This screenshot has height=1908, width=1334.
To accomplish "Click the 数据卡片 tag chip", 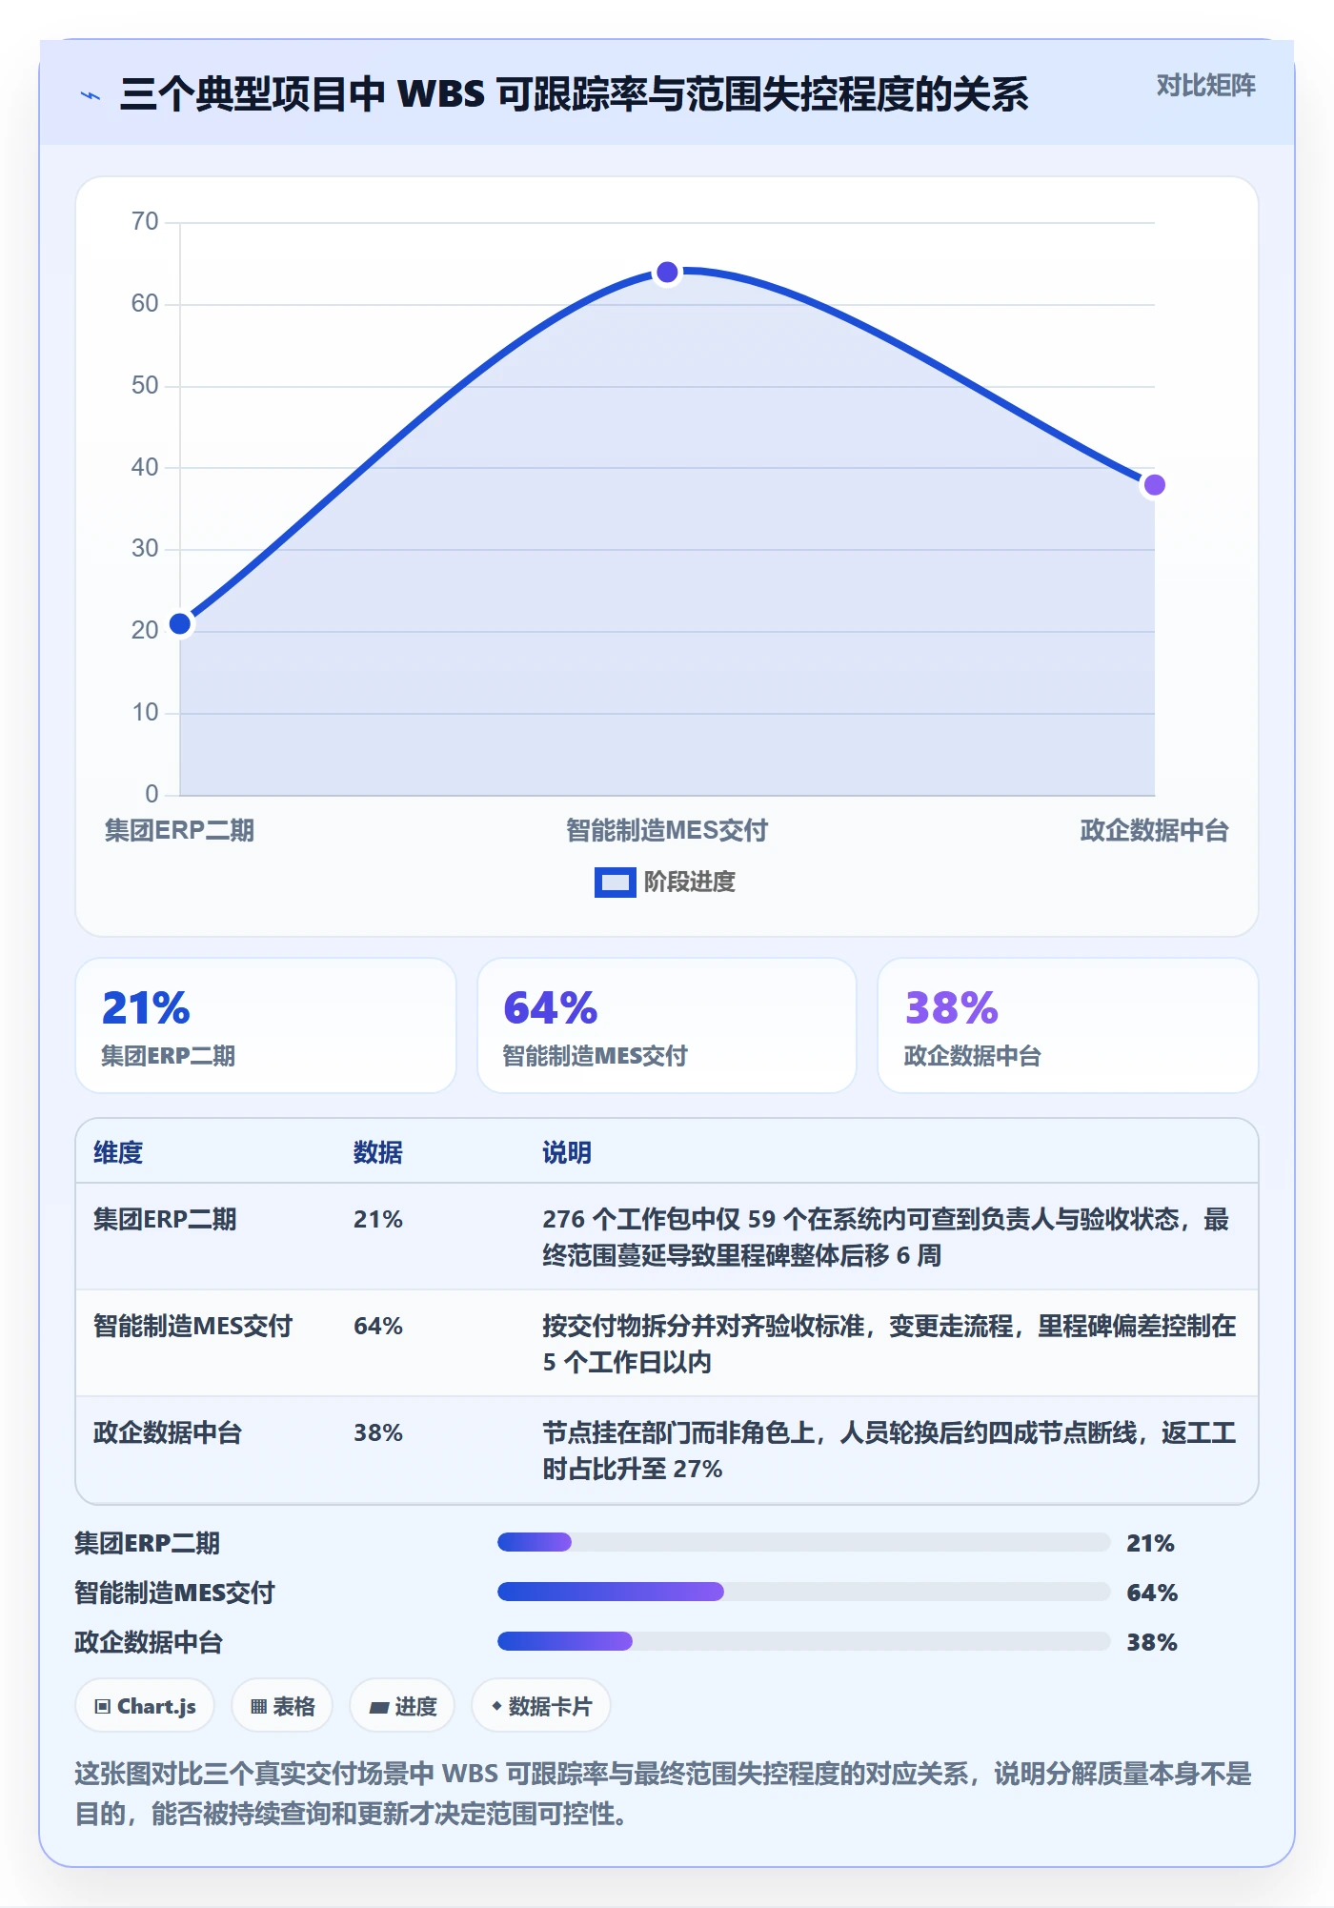I will pos(541,1706).
